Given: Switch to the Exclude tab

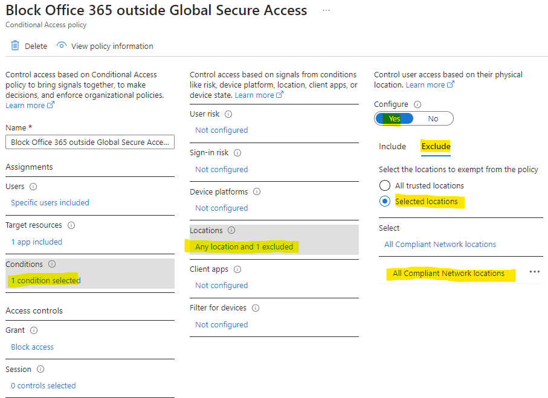Looking at the screenshot, I should pyautogui.click(x=436, y=146).
